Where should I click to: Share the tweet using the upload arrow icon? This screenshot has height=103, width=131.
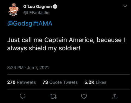(x=115, y=96)
